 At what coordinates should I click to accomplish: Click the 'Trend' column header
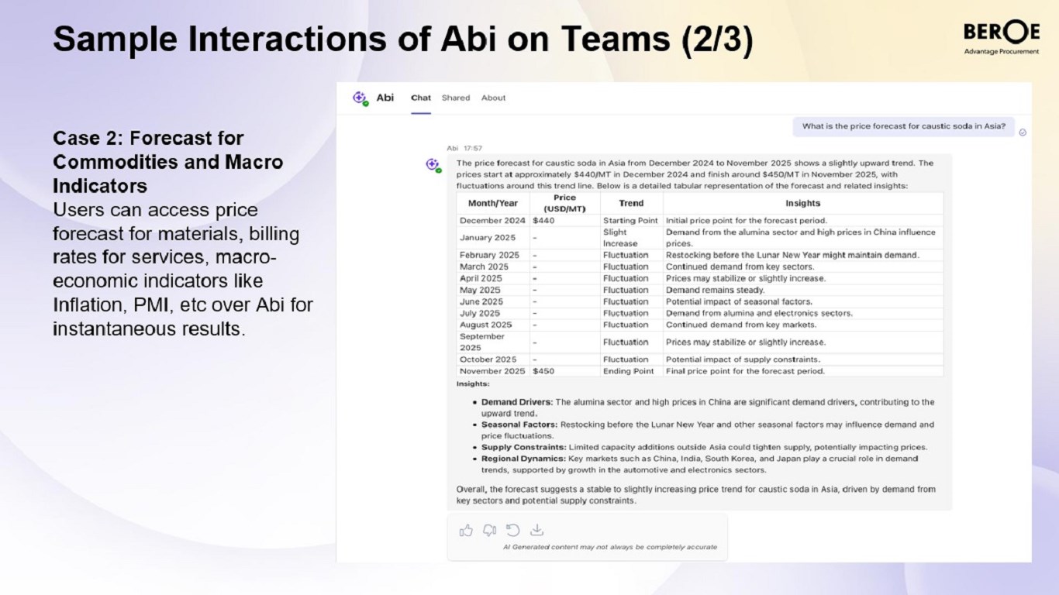click(x=631, y=203)
